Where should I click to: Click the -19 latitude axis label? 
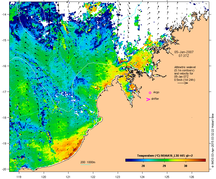tap(4, 143)
